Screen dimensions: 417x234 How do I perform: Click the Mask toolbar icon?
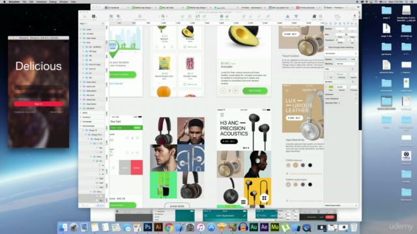point(222,17)
